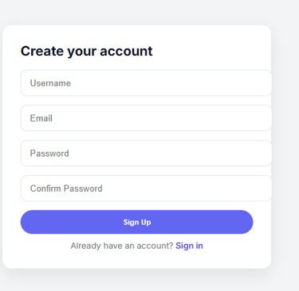The height and width of the screenshot is (291, 299).
Task: Click the Confirm Password placeholder text
Action: coord(66,188)
